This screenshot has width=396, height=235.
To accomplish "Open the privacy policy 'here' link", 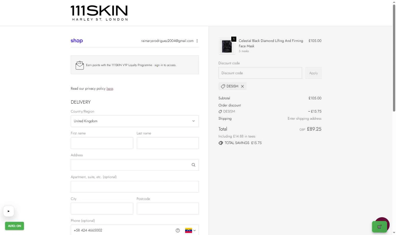I will (110, 89).
